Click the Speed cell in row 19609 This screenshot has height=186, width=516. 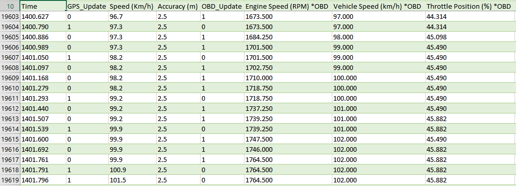(132, 78)
